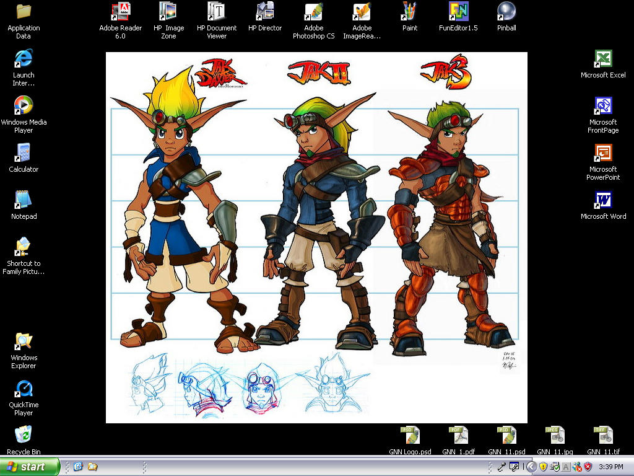Select the GNN_1.pdf file
Screen dimensions: 634x476
[x=458, y=441]
